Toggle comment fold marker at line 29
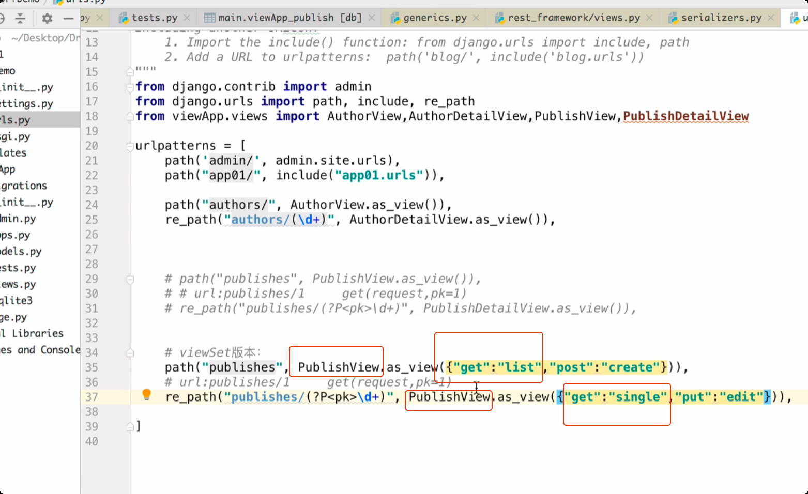Viewport: 808px width, 494px height. pos(130,280)
